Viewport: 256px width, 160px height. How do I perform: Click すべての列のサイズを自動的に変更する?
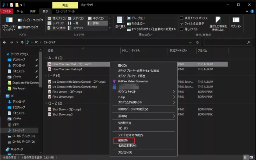coord(151,29)
